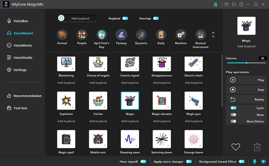The height and width of the screenshot is (166, 269).
Task: Select the People sound category
Action: point(82,35)
